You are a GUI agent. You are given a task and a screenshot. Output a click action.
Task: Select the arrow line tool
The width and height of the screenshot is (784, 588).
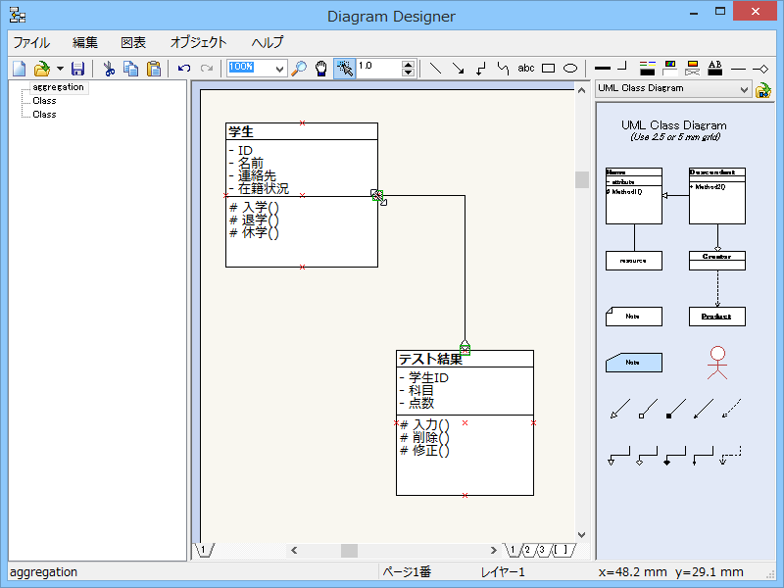[x=458, y=69]
